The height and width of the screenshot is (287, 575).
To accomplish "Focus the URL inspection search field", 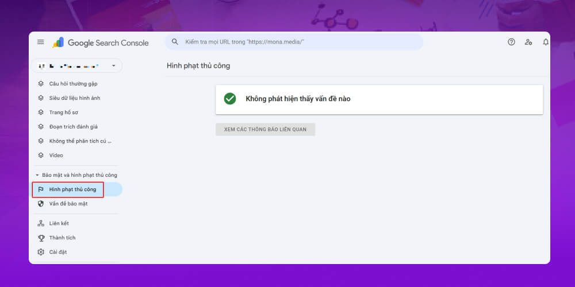I will [x=299, y=42].
